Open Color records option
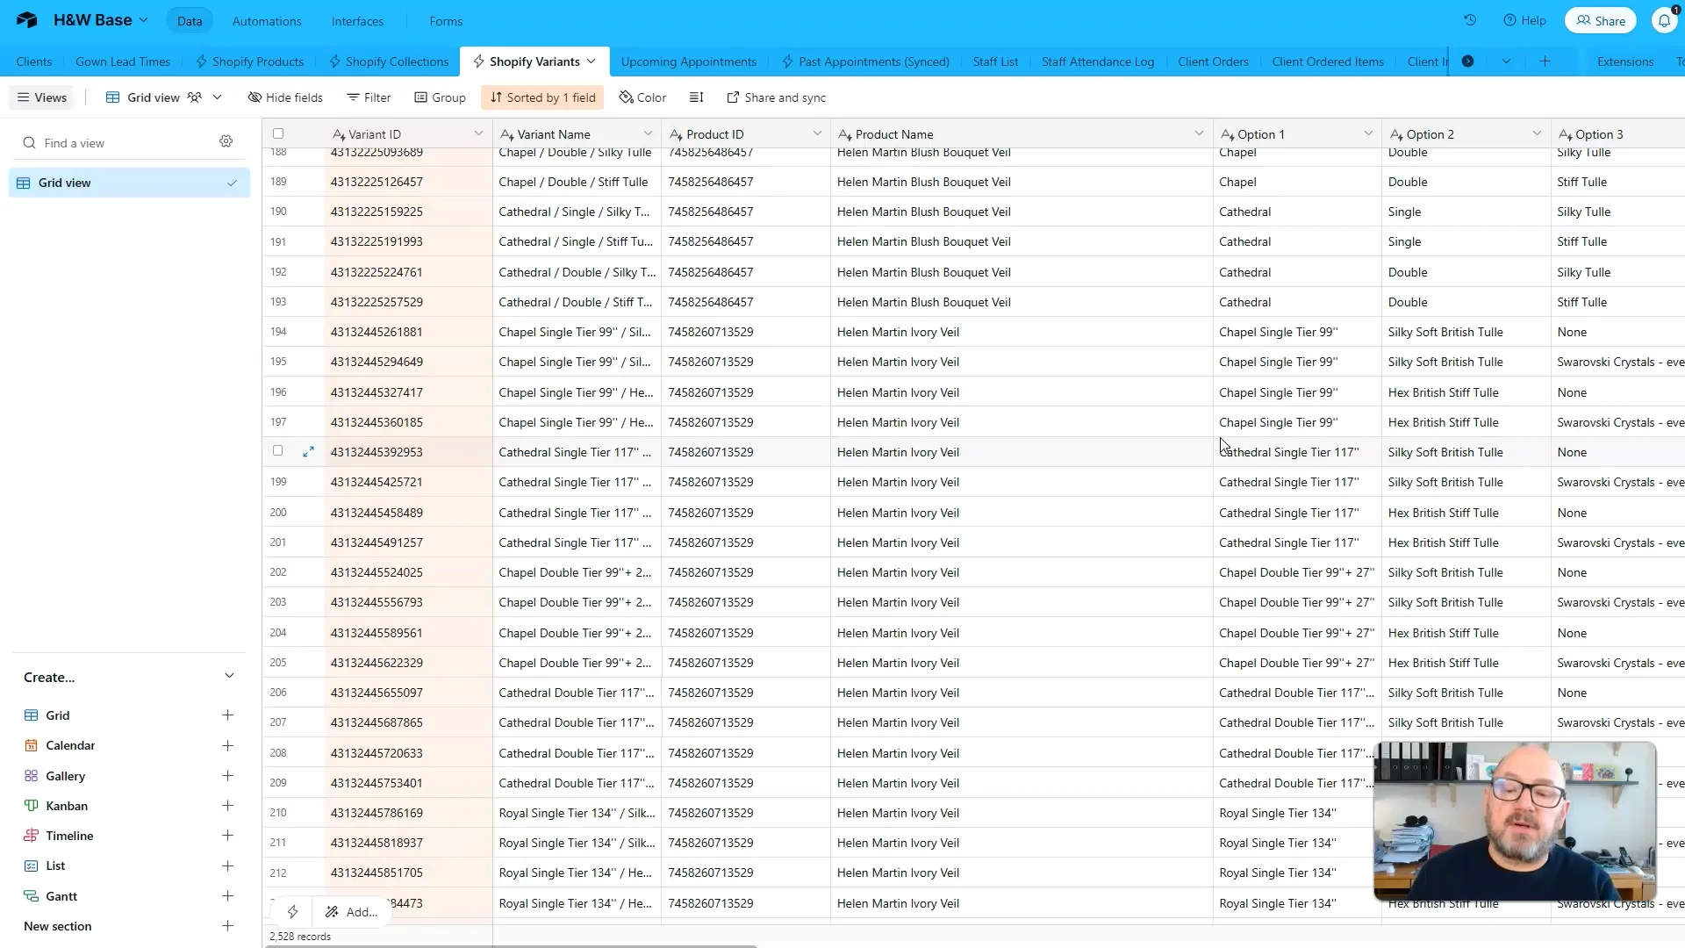1685x948 pixels. click(642, 97)
